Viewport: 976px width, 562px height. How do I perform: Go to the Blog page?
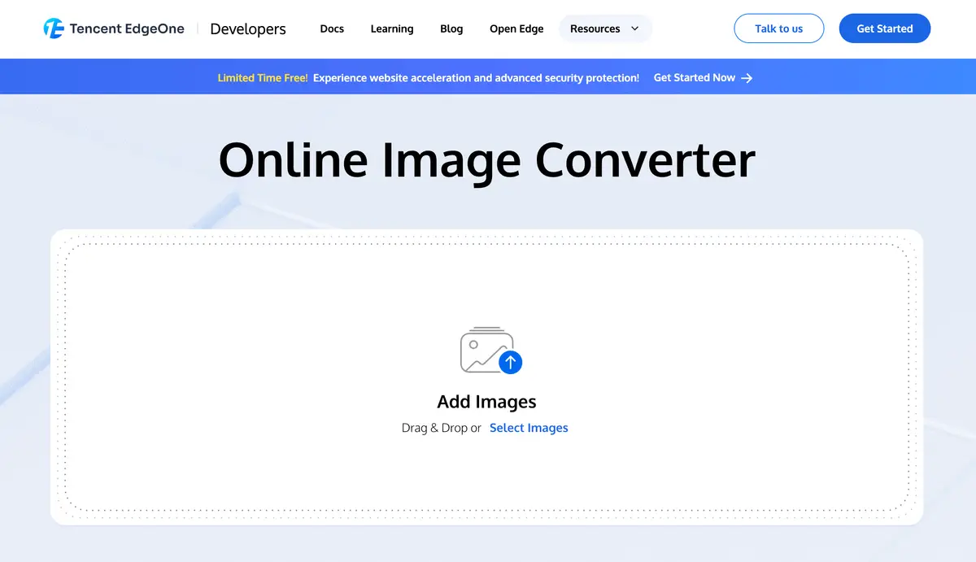click(x=451, y=28)
